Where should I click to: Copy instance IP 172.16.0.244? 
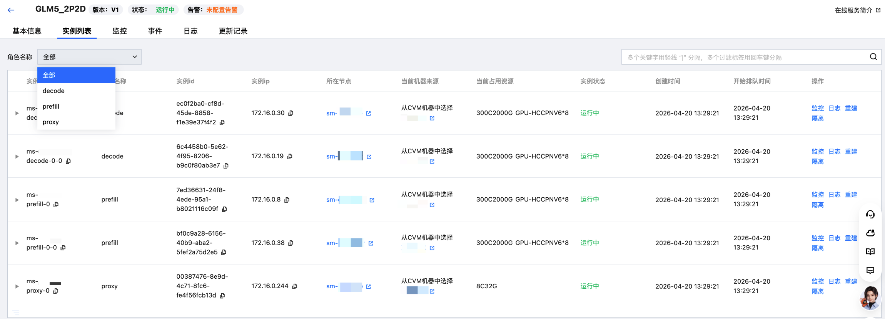[x=295, y=286]
